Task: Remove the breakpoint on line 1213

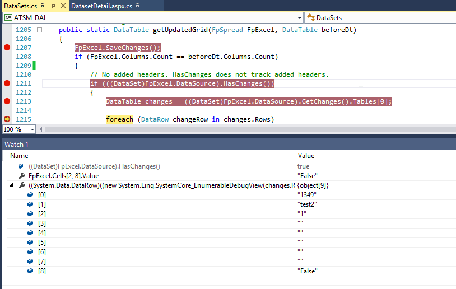Action: [x=7, y=101]
